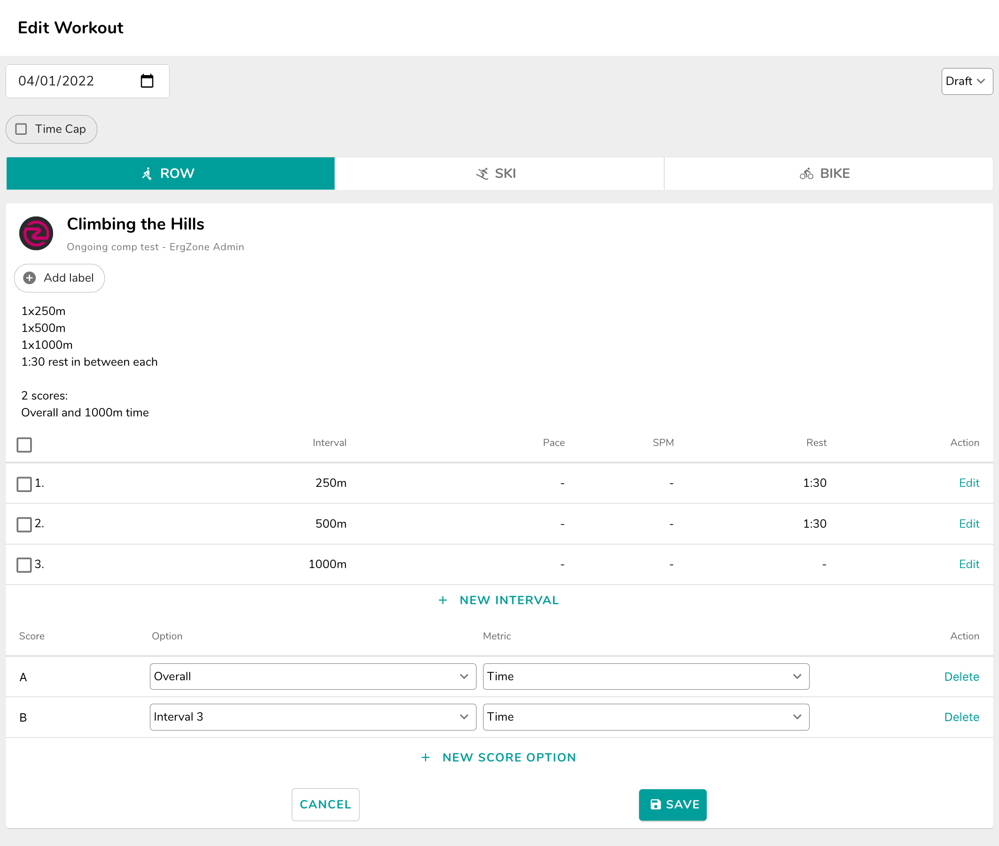Click the cyclist icon on BIKE tab
The width and height of the screenshot is (999, 846).
tap(806, 174)
